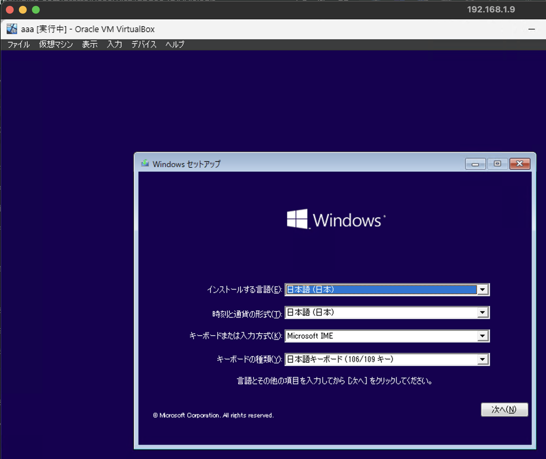Viewport: 546px width, 459px height.
Task: Open the ヘルプ menu
Action: tap(174, 45)
